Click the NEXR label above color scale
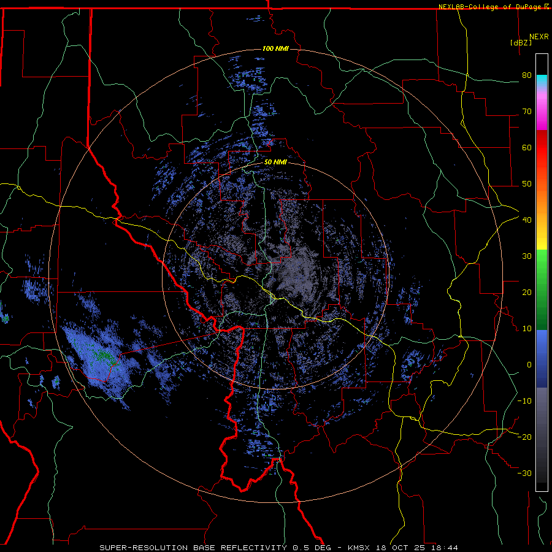552x552 pixels. tap(539, 37)
